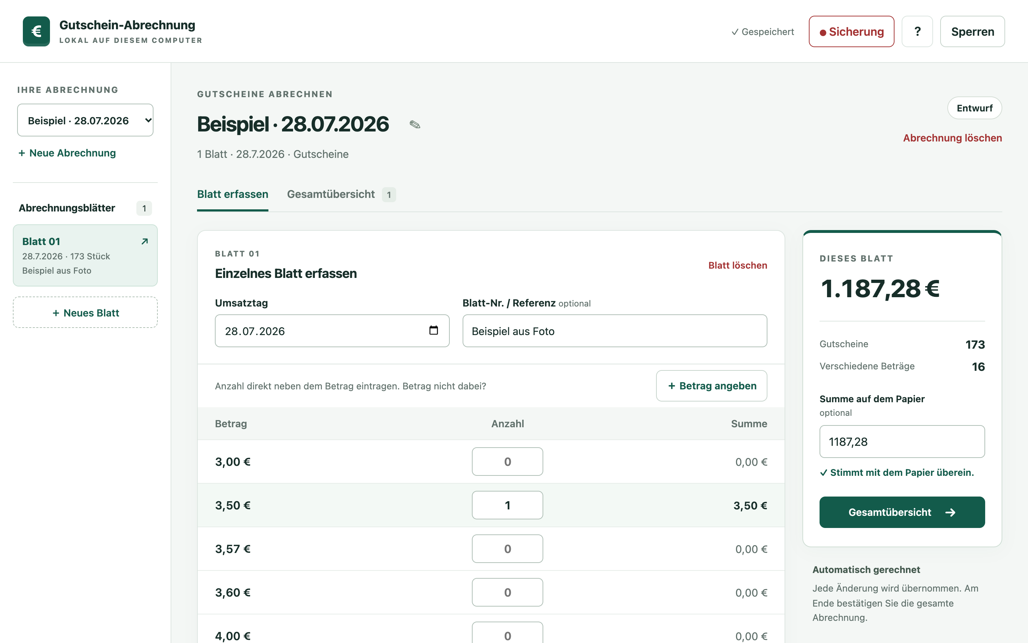
Task: Click 'Stimmt mit dem Papier überein.' message
Action: point(897,473)
